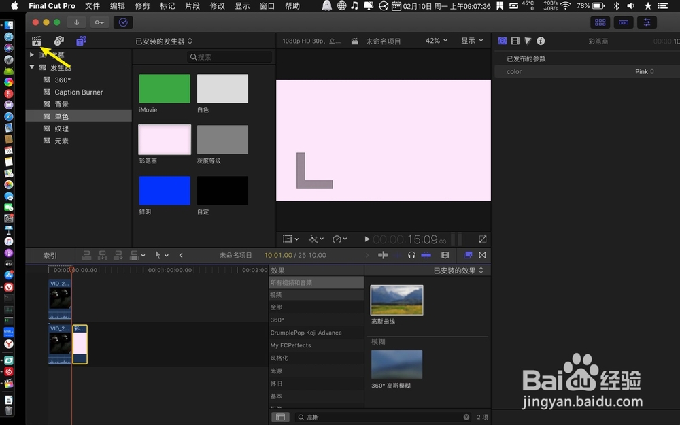The height and width of the screenshot is (425, 680).
Task: Open the select arrow tool dropdown
Action: coord(161,256)
